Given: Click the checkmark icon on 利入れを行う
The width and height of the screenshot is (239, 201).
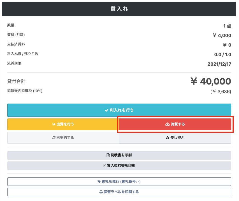Looking at the screenshot, I should click(106, 110).
